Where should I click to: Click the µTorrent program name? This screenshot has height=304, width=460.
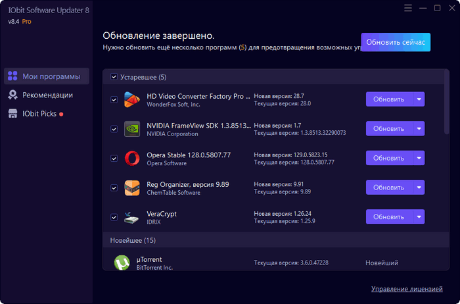pos(149,260)
